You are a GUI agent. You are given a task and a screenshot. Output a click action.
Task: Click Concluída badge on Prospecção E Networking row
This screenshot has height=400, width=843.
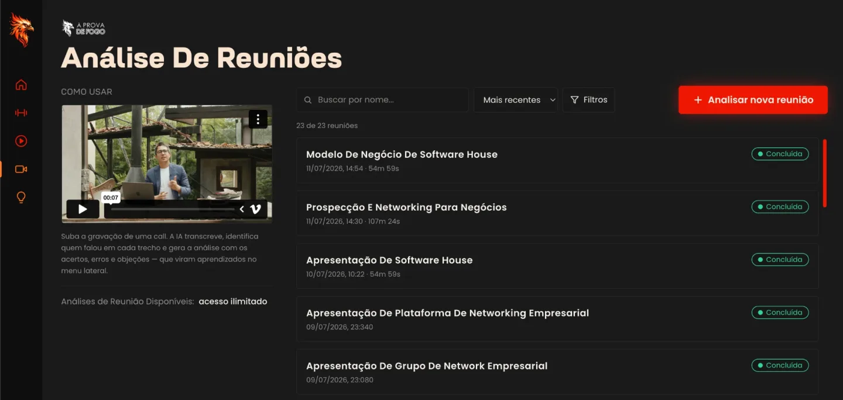[x=780, y=206]
